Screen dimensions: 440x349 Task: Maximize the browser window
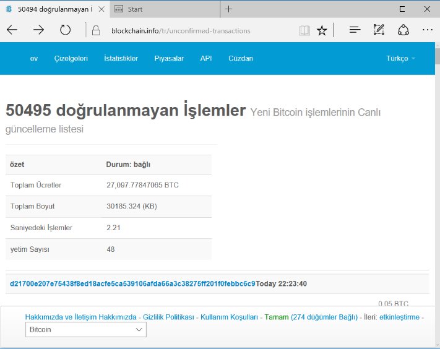click(x=402, y=9)
